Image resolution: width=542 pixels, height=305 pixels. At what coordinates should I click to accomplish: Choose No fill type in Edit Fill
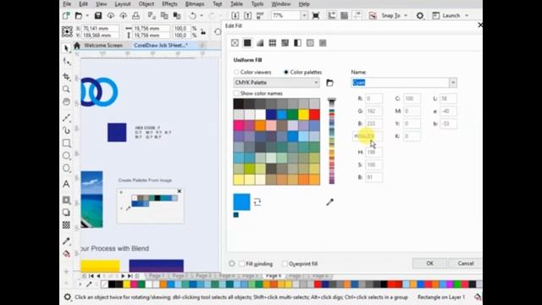click(235, 43)
